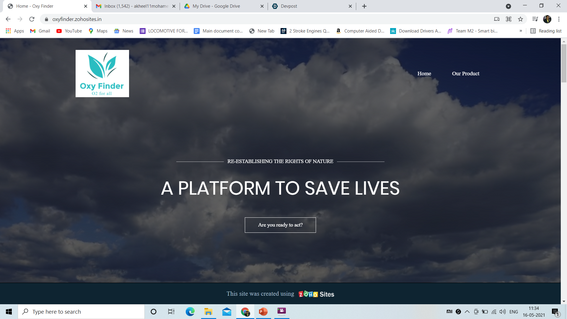Go to Our Product page

click(x=465, y=74)
